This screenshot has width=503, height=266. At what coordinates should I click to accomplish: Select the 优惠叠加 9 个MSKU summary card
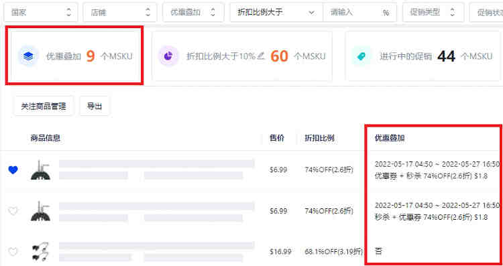coord(74,56)
